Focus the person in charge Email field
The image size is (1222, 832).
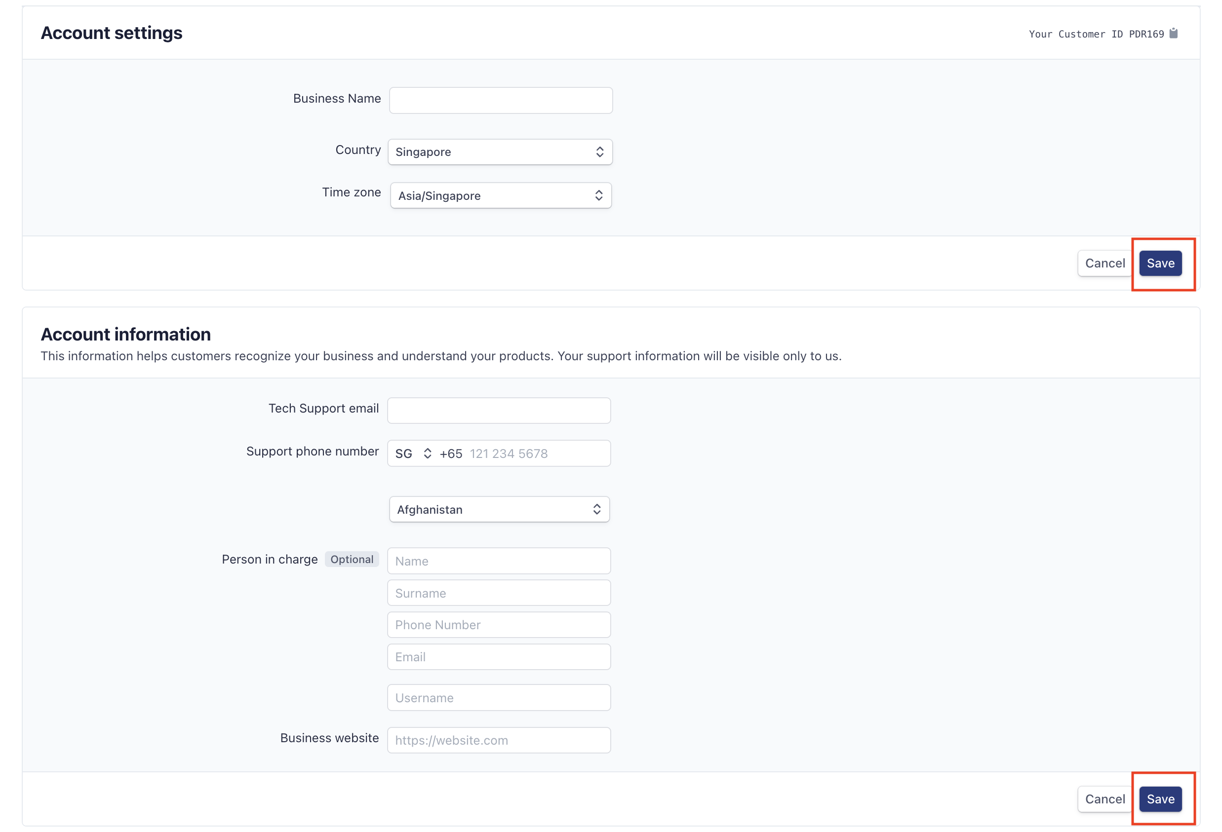pos(499,657)
